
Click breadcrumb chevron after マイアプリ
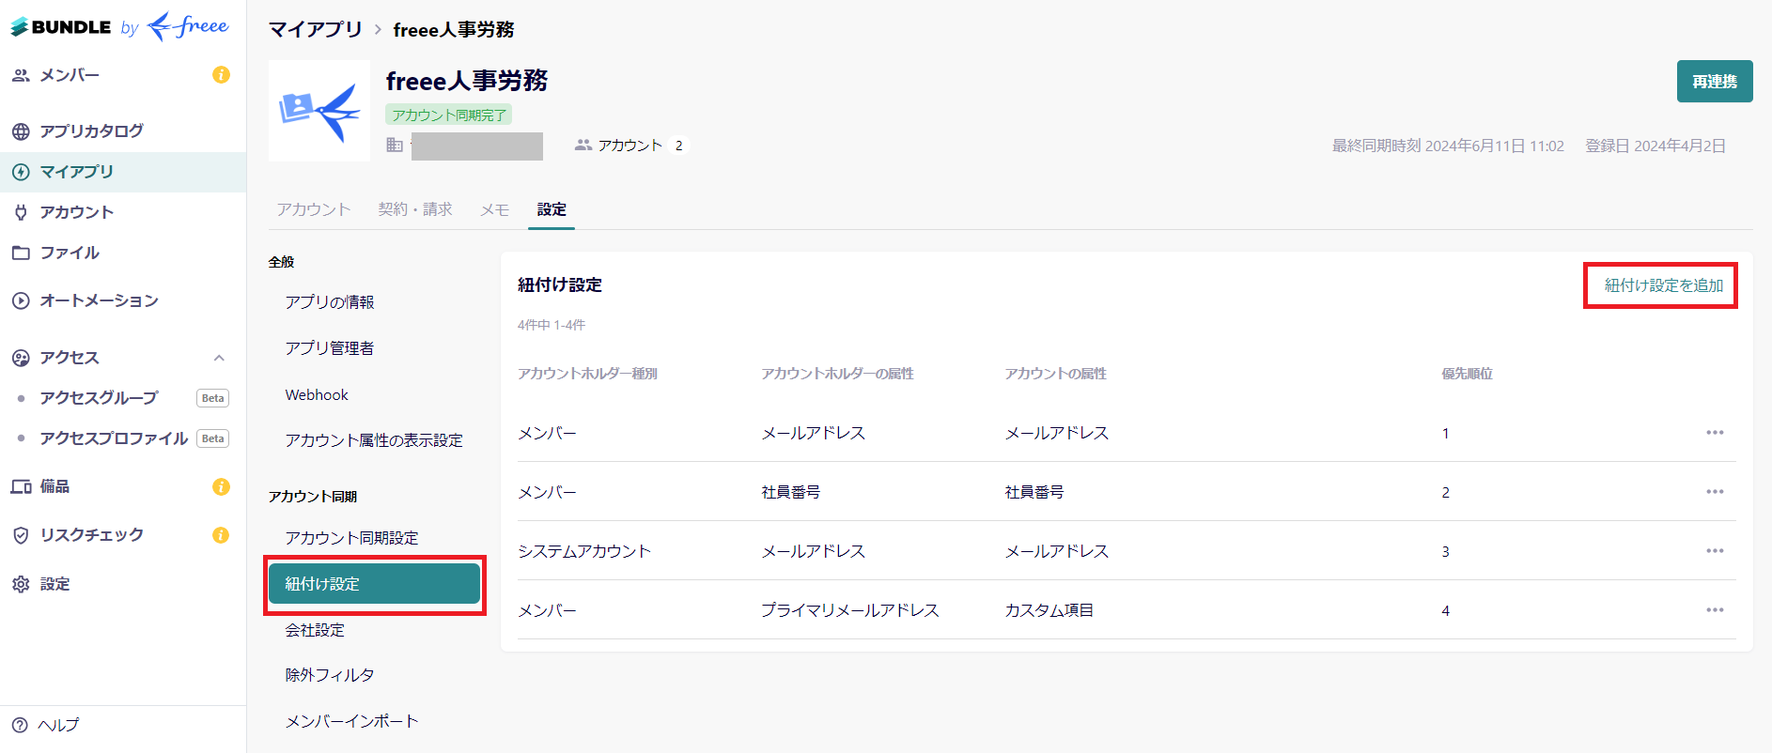tap(378, 30)
